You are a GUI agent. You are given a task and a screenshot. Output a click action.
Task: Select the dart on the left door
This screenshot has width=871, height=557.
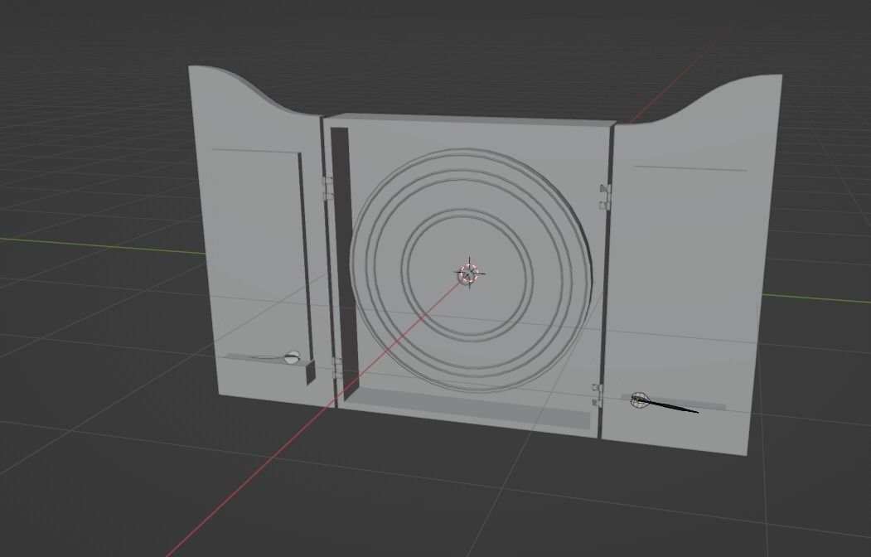[x=275, y=358]
